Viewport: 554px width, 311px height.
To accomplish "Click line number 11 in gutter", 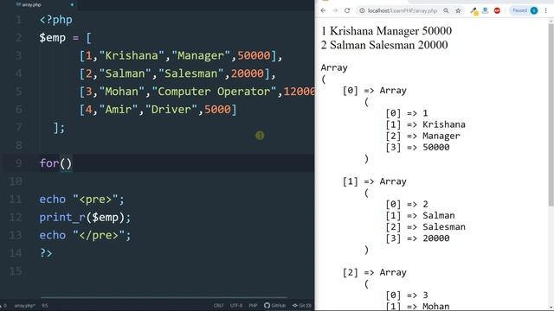I will point(16,200).
